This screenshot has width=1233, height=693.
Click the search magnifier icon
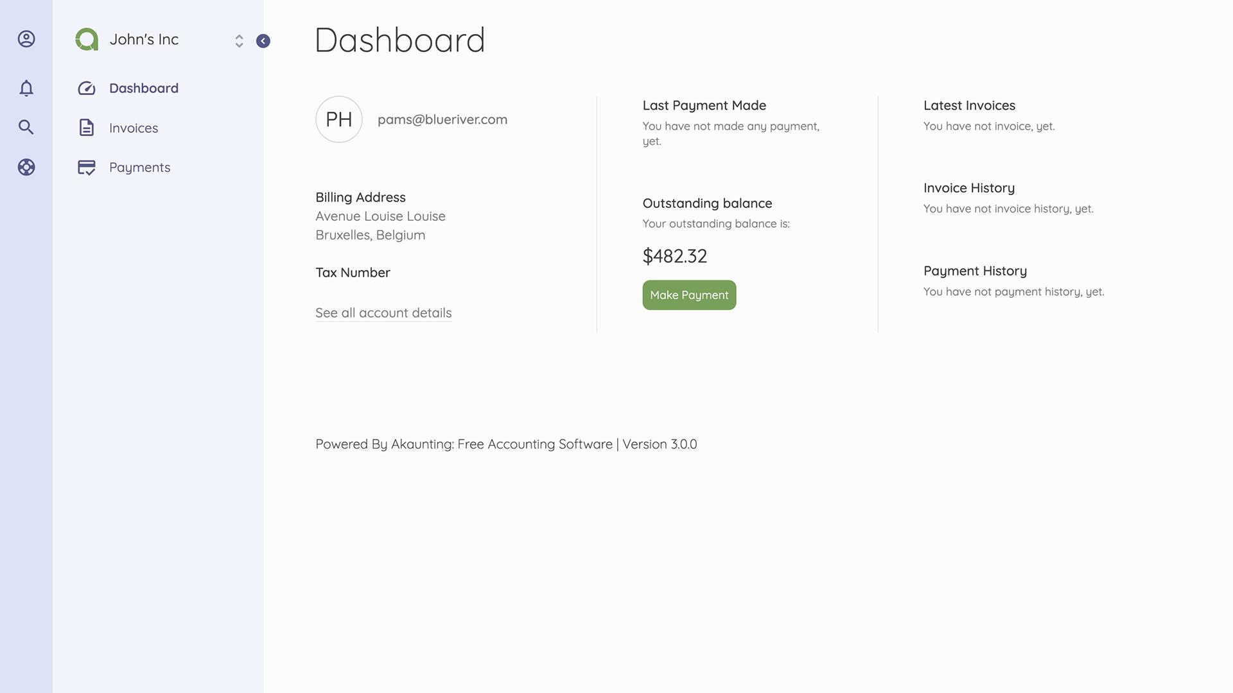click(26, 127)
